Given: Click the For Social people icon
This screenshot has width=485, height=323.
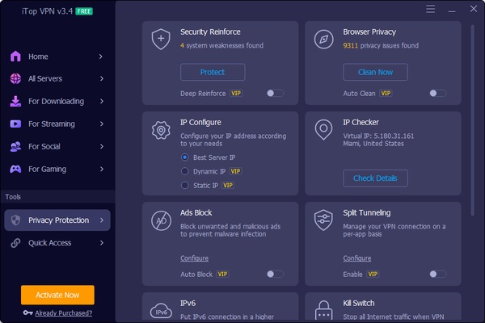Looking at the screenshot, I should tap(15, 146).
